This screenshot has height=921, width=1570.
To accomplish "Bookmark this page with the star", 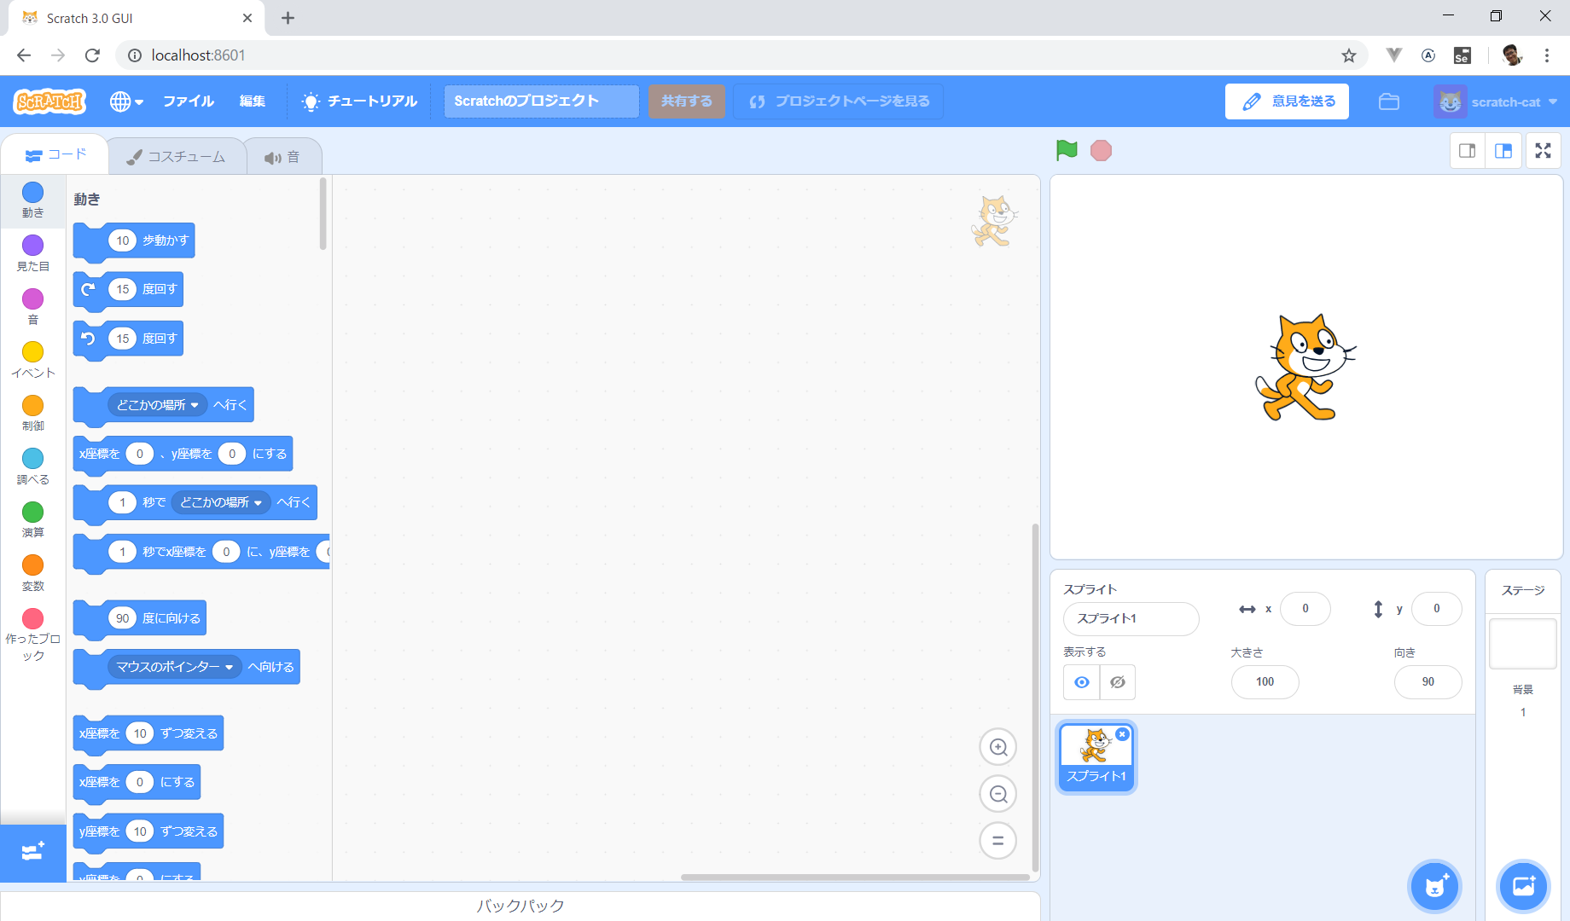I will tap(1349, 55).
